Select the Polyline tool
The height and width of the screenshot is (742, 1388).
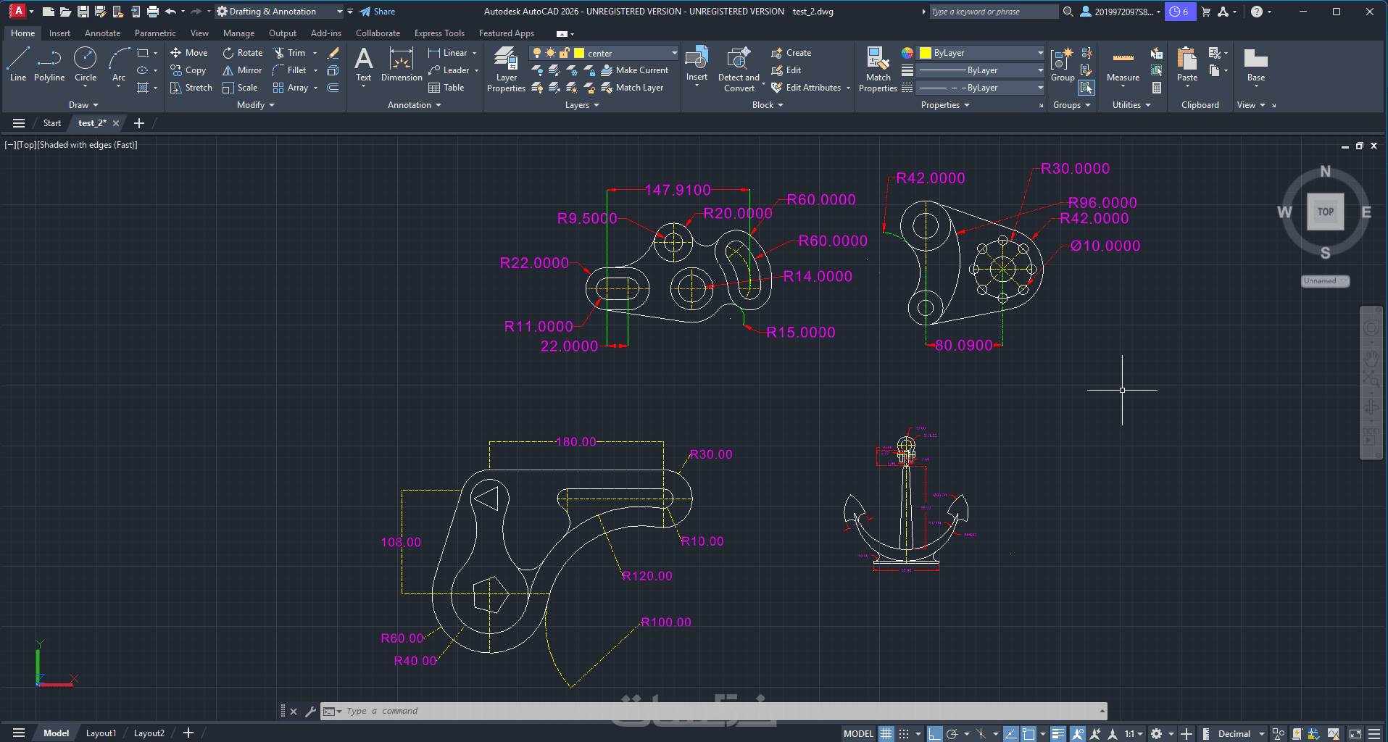pyautogui.click(x=49, y=64)
